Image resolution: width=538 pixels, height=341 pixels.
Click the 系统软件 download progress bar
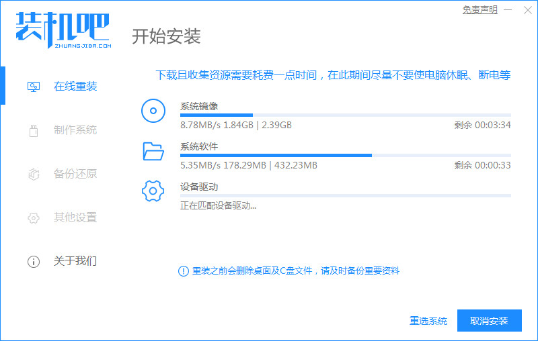[345, 156]
